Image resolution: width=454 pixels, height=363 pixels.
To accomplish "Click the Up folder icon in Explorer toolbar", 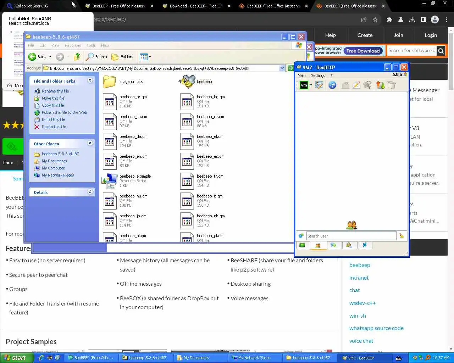I will pos(77,57).
